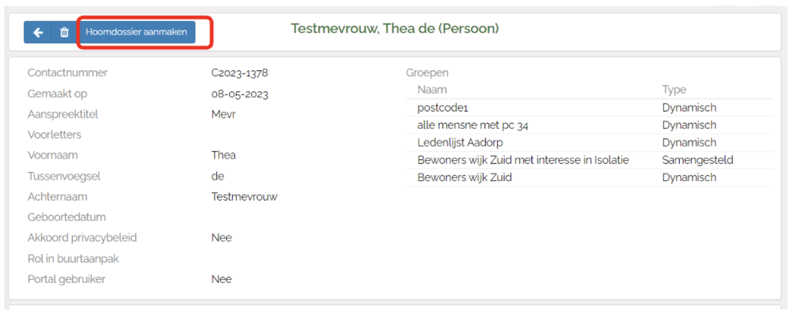Click the Hoomdossier aanmaken button
Viewport: 792px width, 315px height.
pyautogui.click(x=136, y=32)
